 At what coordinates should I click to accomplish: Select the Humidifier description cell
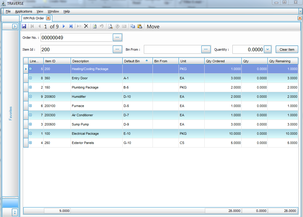[x=97, y=97]
